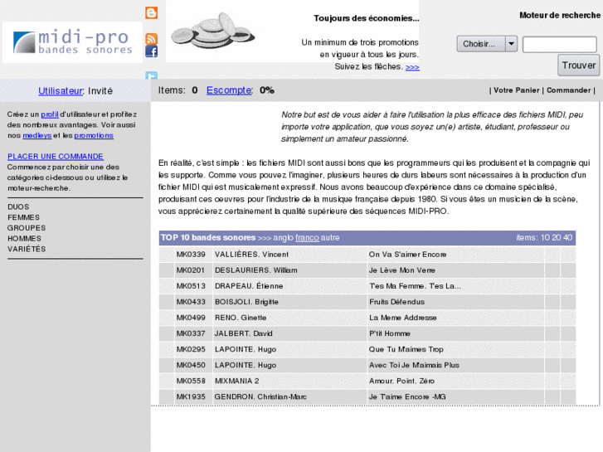Click song La Meme Addresse
Screen dimensions: 603x452
(x=402, y=318)
